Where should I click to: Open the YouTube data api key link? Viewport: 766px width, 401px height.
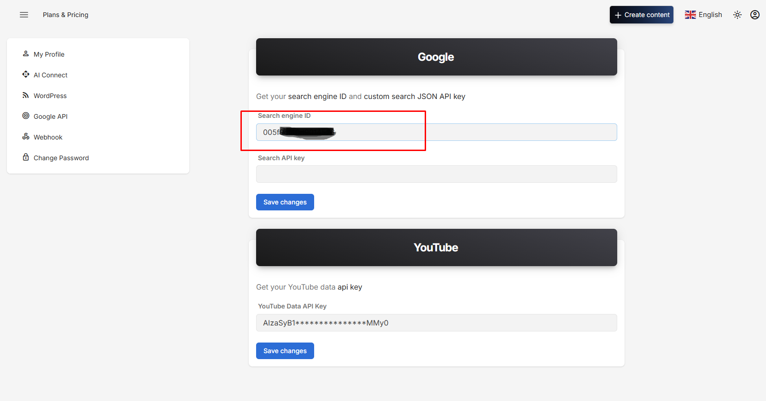pyautogui.click(x=350, y=287)
